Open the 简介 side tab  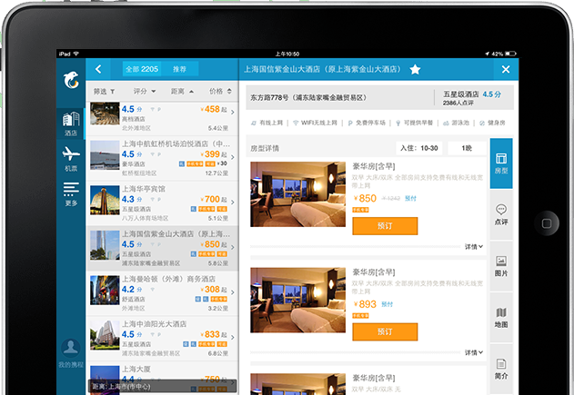click(x=501, y=369)
